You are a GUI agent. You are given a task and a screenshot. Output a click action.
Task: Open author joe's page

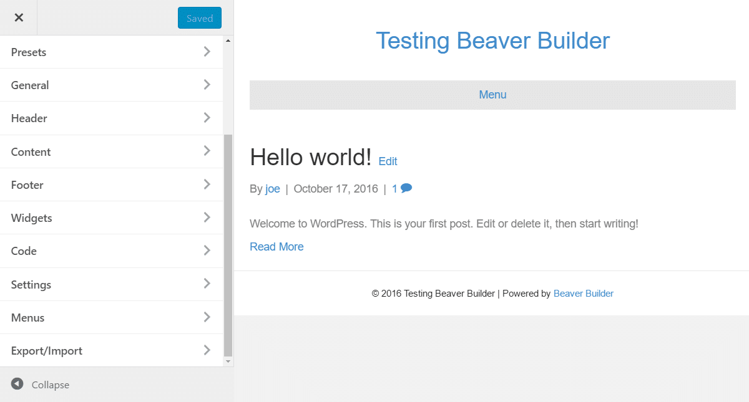(273, 189)
